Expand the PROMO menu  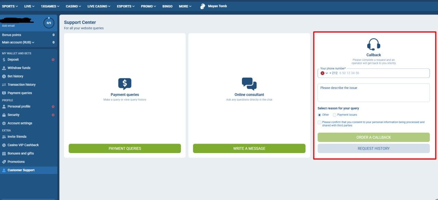pyautogui.click(x=149, y=6)
